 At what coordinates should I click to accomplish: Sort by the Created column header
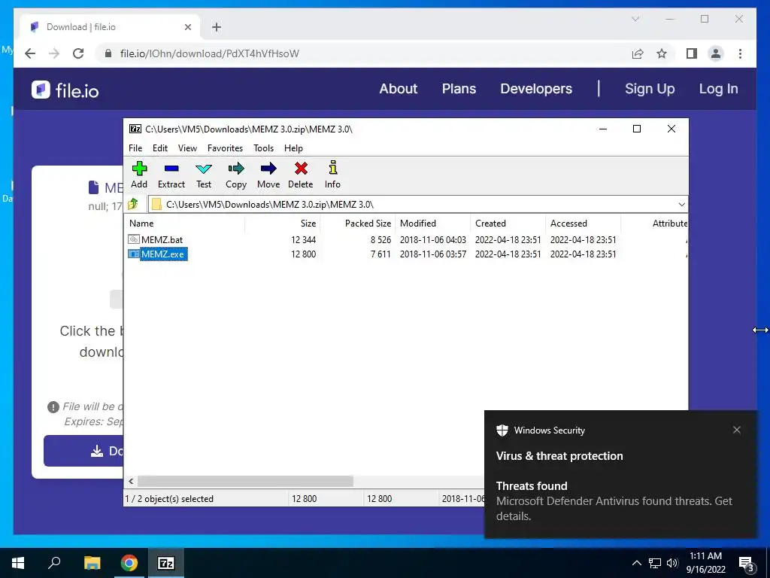(508, 223)
